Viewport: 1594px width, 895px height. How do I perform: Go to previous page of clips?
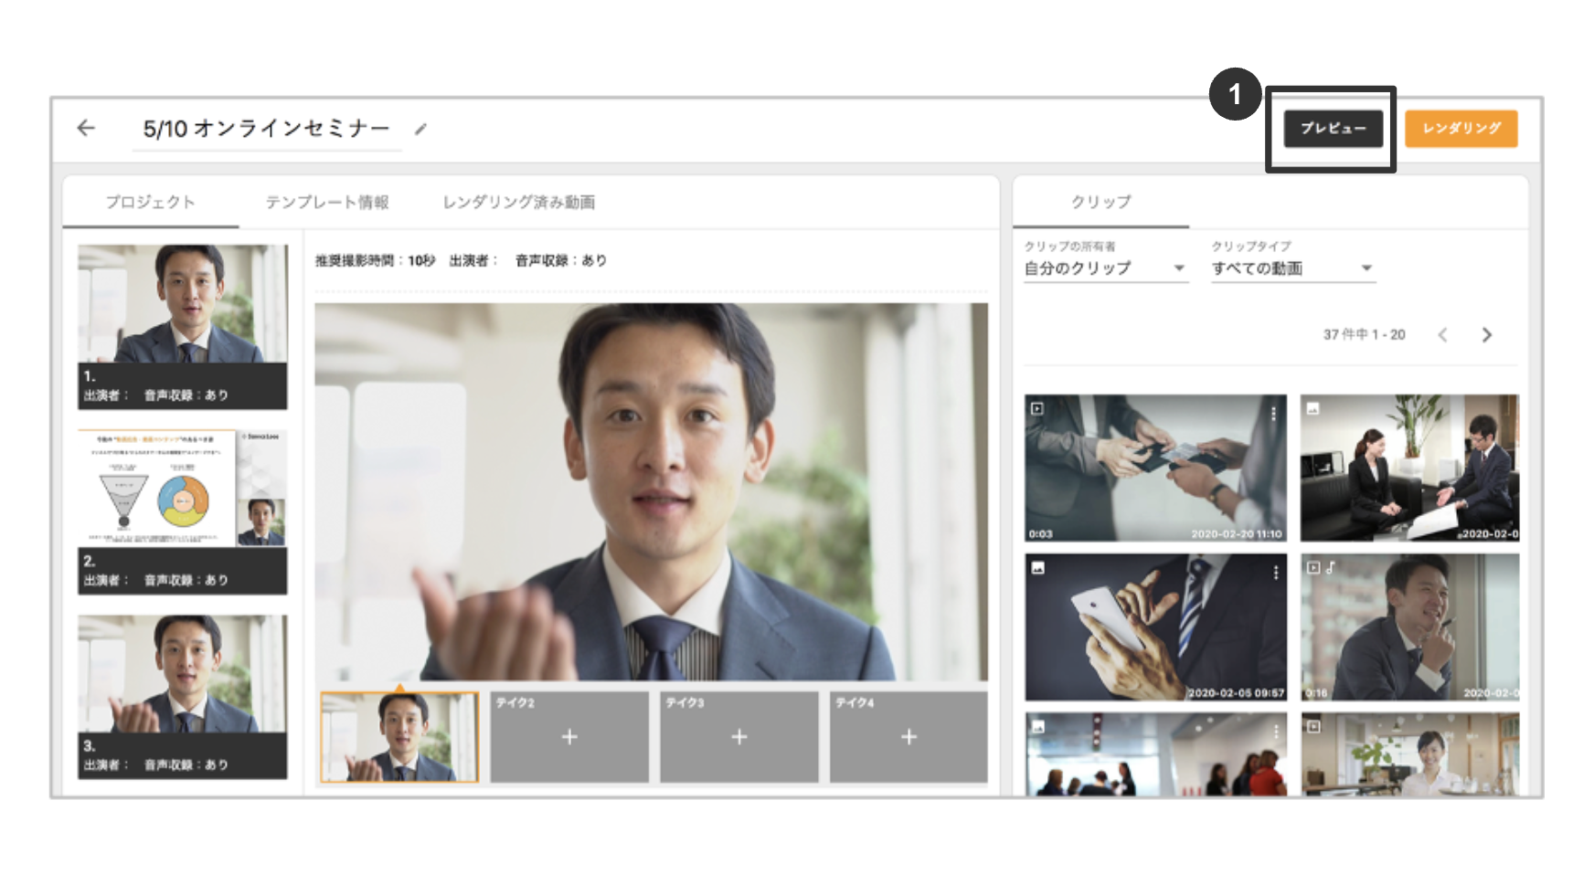pyautogui.click(x=1442, y=335)
